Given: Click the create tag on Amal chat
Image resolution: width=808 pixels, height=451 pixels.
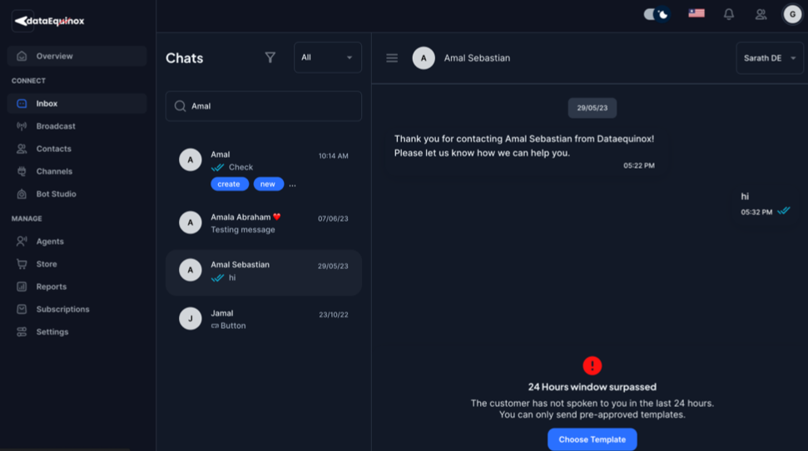Looking at the screenshot, I should (229, 184).
